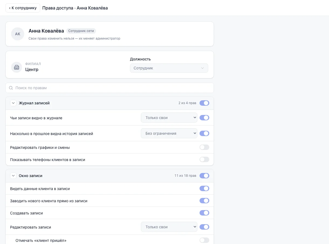Toggle the Окно записи section master switch
The width and height of the screenshot is (329, 244).
[x=204, y=176]
